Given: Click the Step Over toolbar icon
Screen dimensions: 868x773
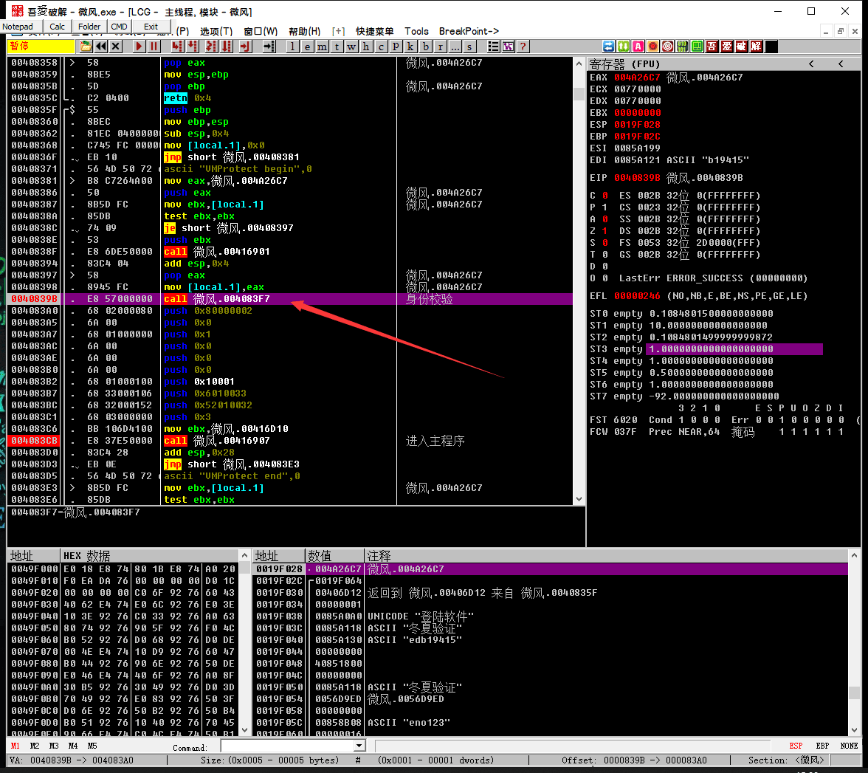Looking at the screenshot, I should coord(192,47).
